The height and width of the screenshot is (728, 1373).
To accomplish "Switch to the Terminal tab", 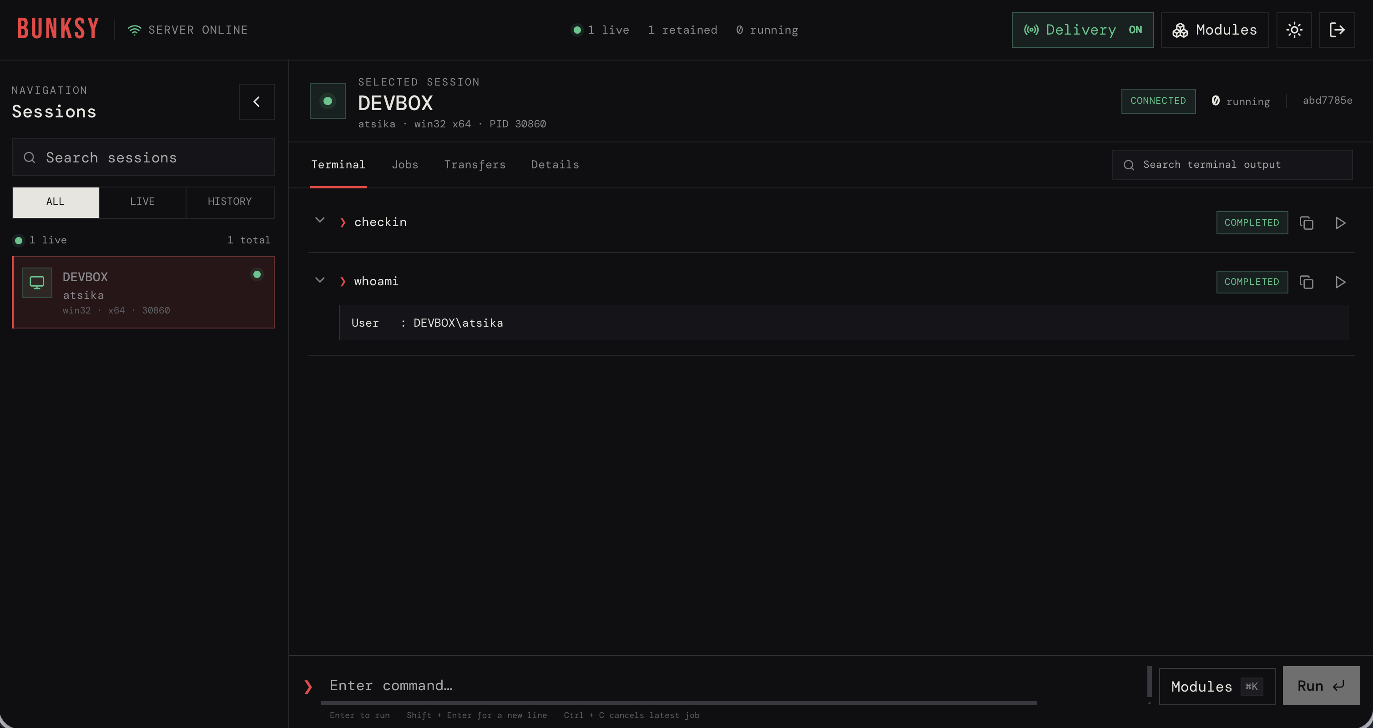I will point(338,165).
